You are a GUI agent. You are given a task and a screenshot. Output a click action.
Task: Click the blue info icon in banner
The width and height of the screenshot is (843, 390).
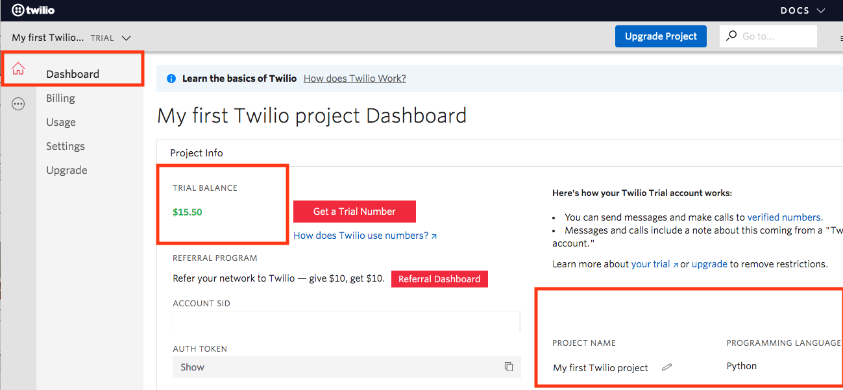171,79
